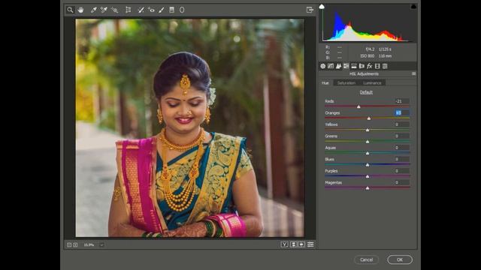Click the Yellows hue slider handle
The image size is (481, 270).
coord(368,130)
